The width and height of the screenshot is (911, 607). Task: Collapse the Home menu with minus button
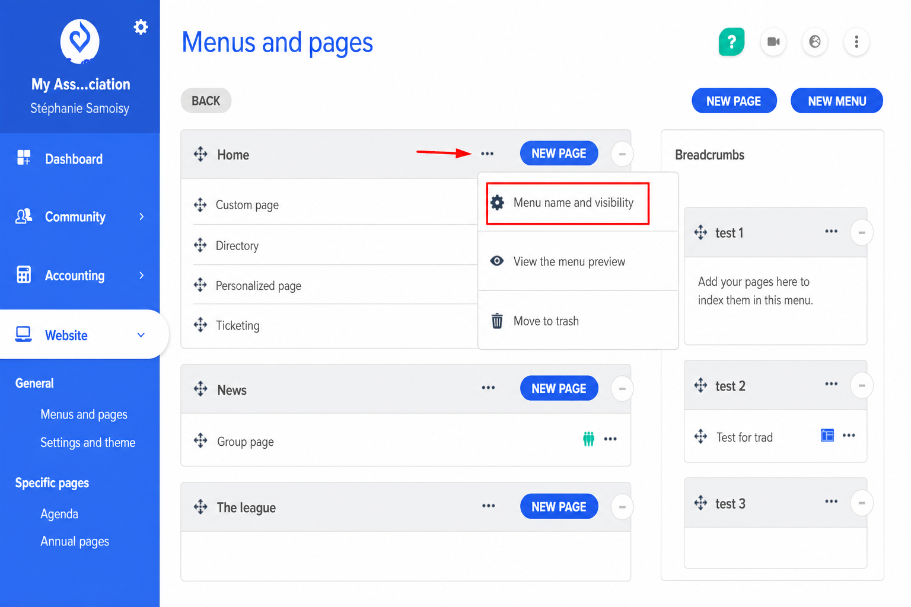click(x=622, y=154)
